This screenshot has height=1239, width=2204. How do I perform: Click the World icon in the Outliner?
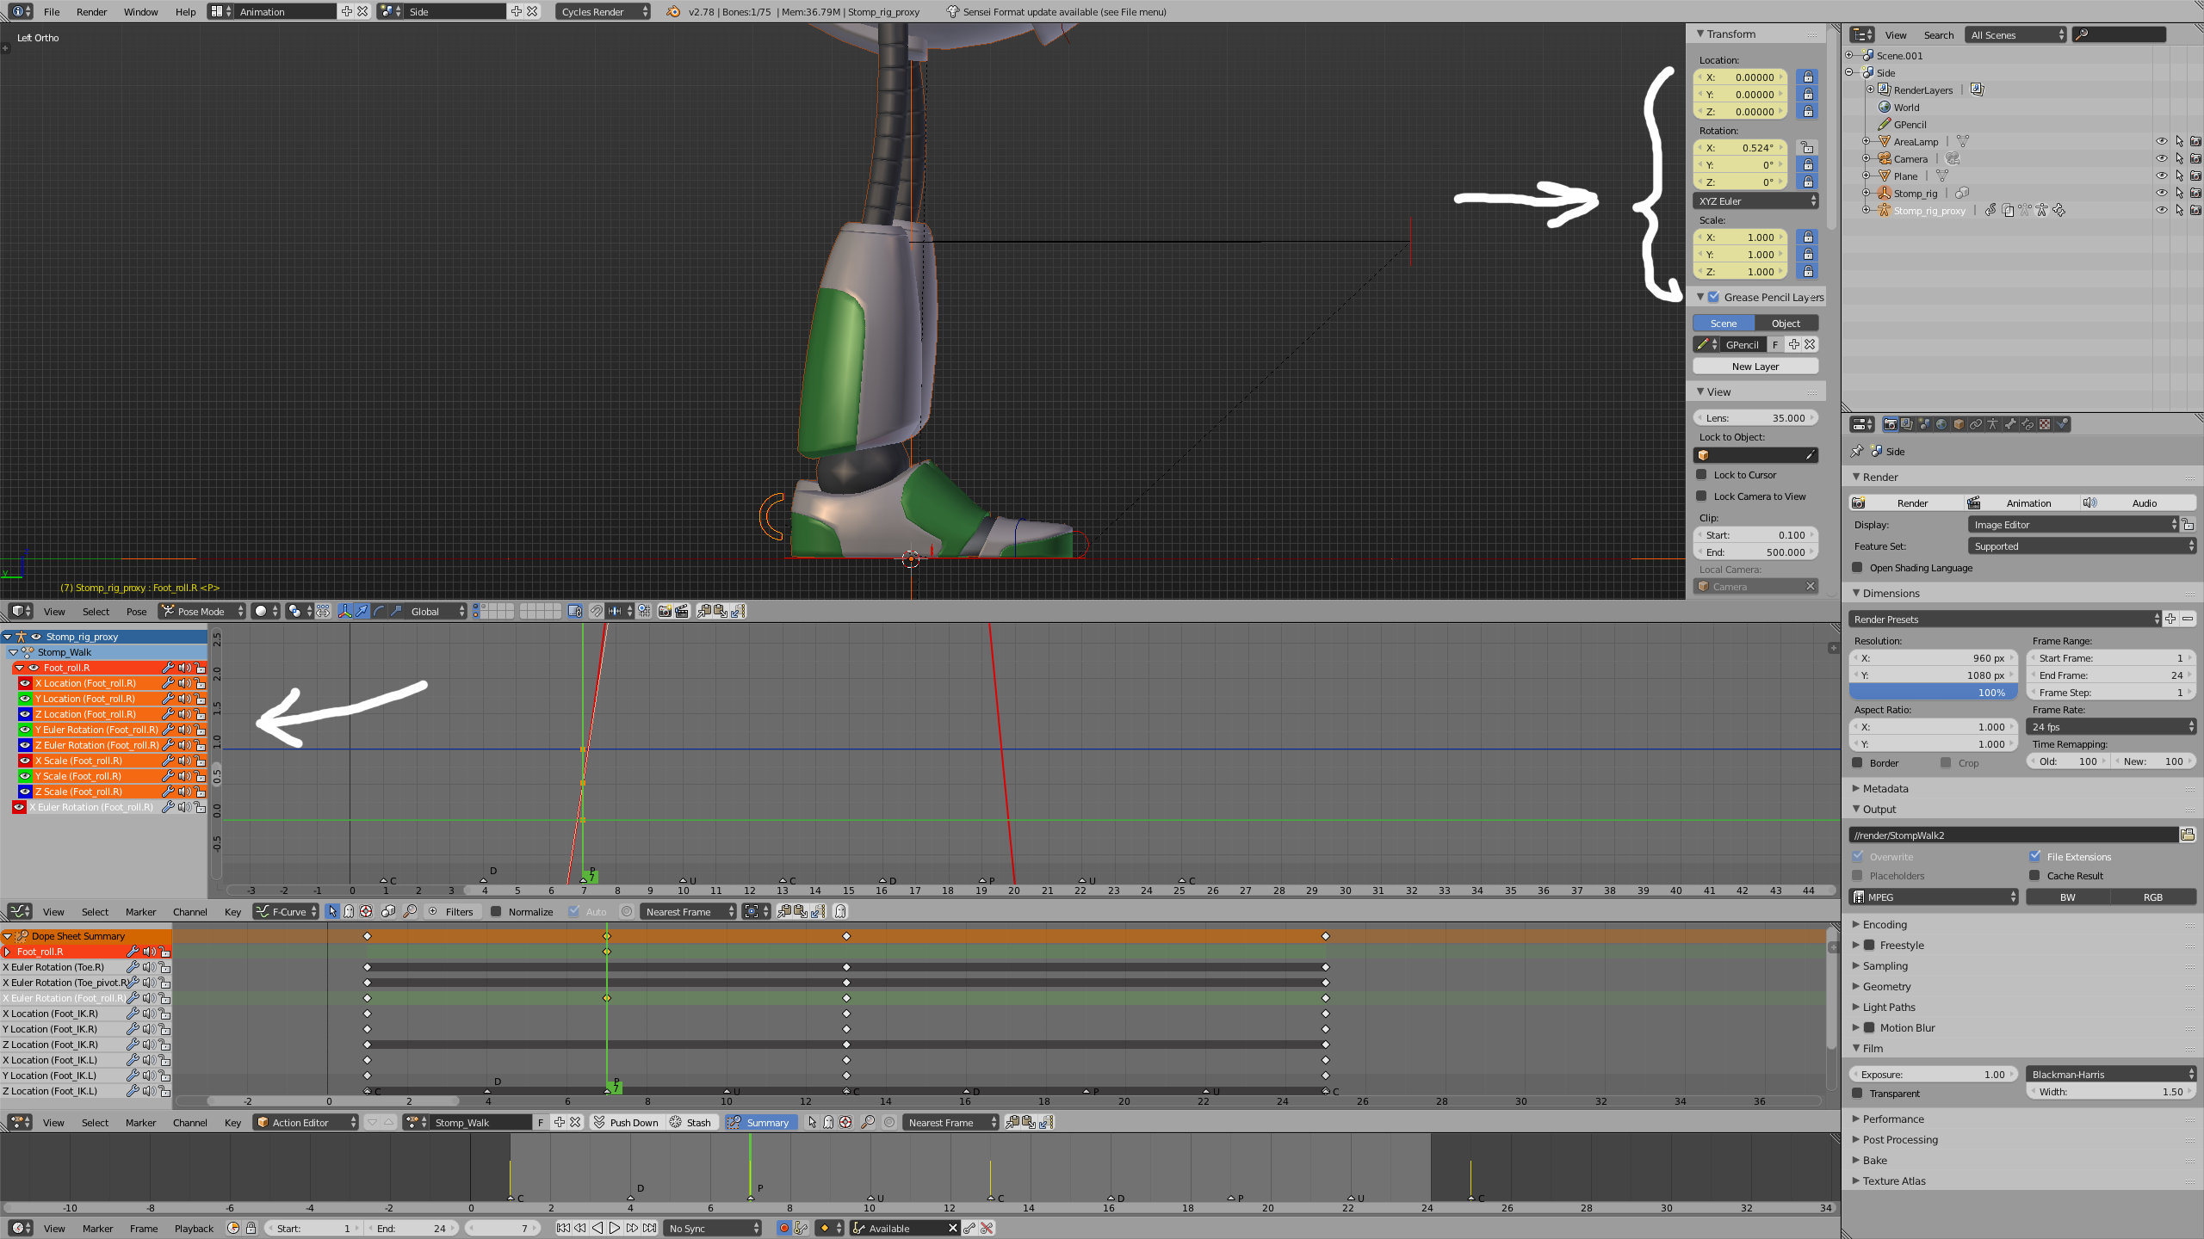pos(1885,107)
